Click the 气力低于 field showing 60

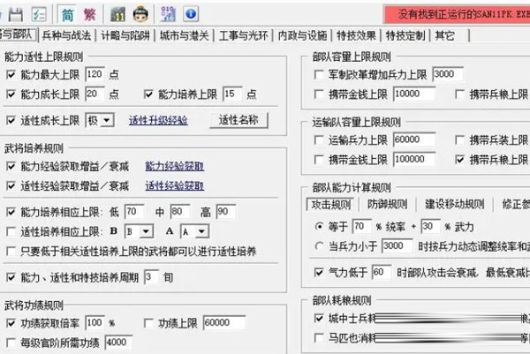[x=382, y=272]
